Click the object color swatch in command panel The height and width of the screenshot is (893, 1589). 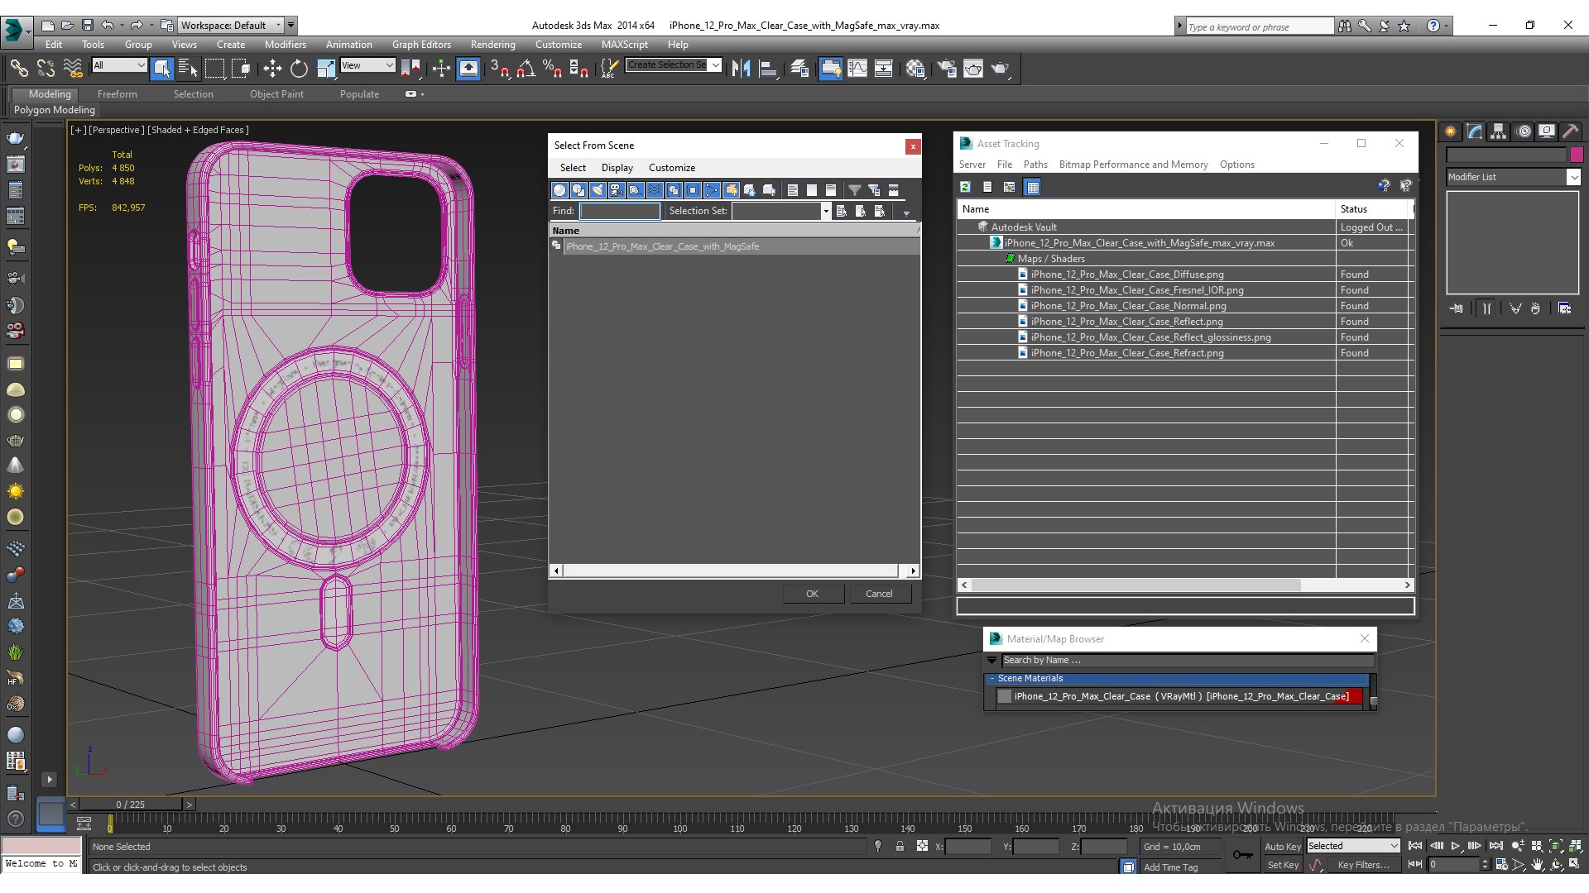tap(1577, 155)
